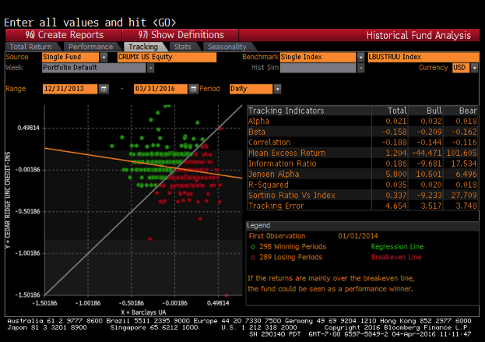Viewport: 485px width, 342px height.
Task: Click the green Winning Periods legend marker
Action: (x=251, y=246)
